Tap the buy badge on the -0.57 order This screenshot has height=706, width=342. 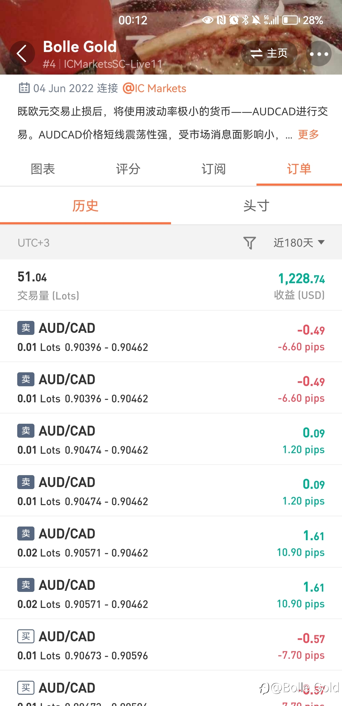coord(26,636)
